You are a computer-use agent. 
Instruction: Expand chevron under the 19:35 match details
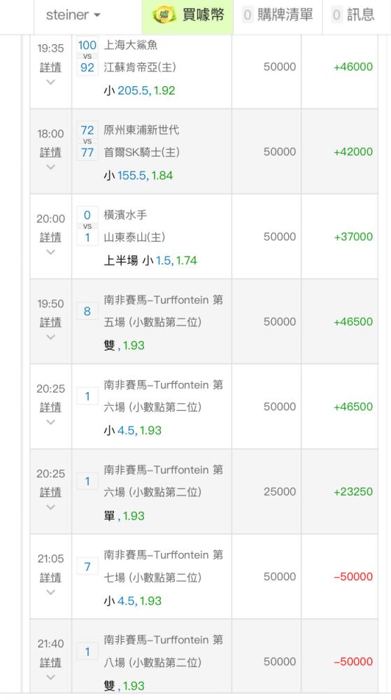click(x=50, y=82)
